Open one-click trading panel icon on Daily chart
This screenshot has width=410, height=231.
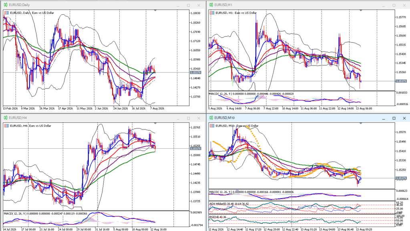[6, 13]
